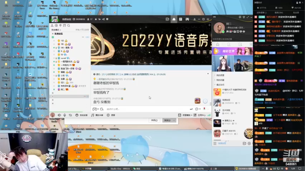Click the bunny-ears girl live preview thumbnail

[x=223, y=63]
